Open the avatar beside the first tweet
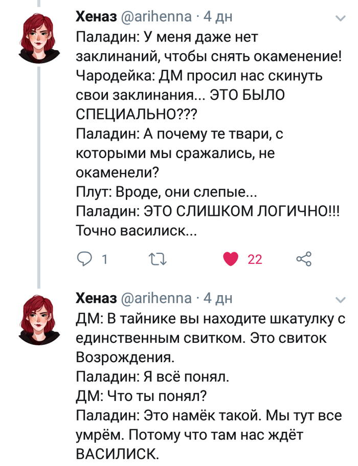 click(x=39, y=36)
